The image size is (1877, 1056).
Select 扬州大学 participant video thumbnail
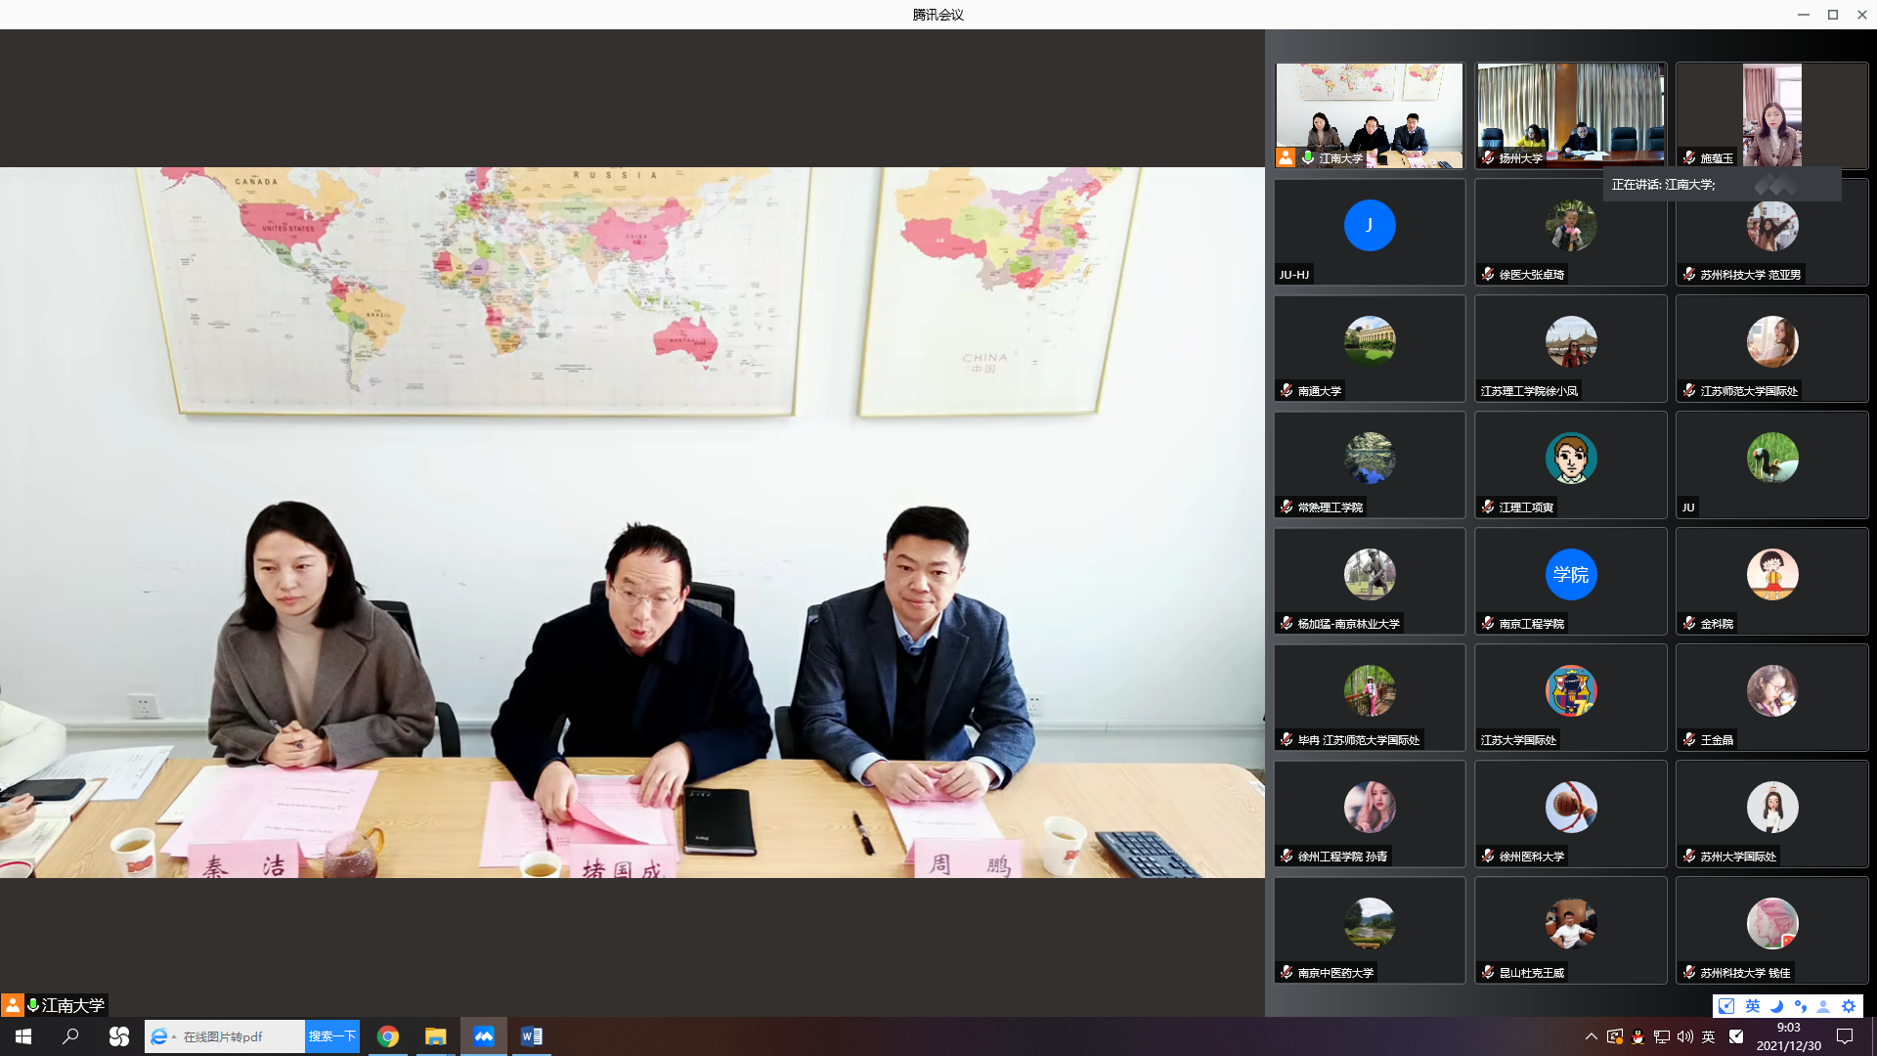pos(1570,115)
